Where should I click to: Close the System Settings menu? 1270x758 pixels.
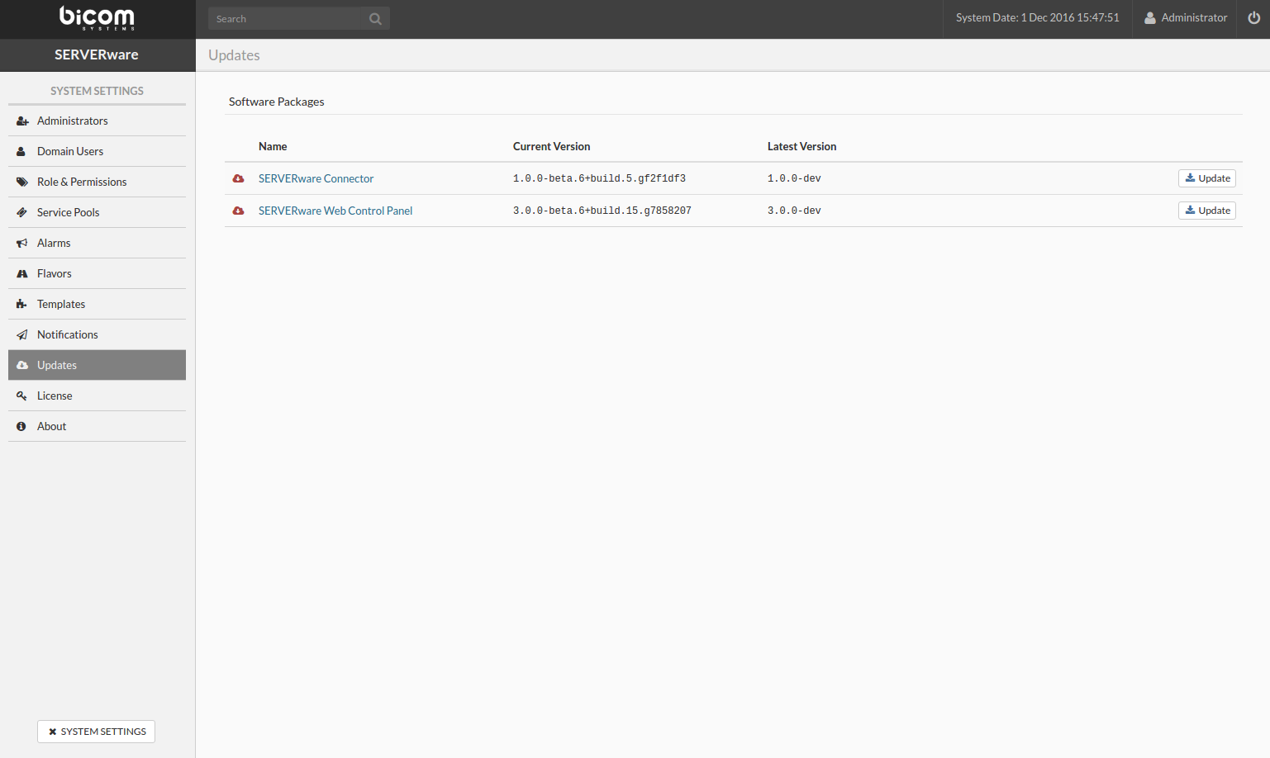point(96,732)
